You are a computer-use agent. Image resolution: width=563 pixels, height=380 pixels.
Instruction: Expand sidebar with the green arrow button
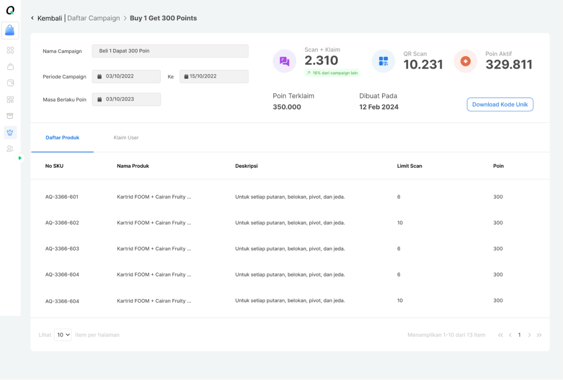click(20, 158)
